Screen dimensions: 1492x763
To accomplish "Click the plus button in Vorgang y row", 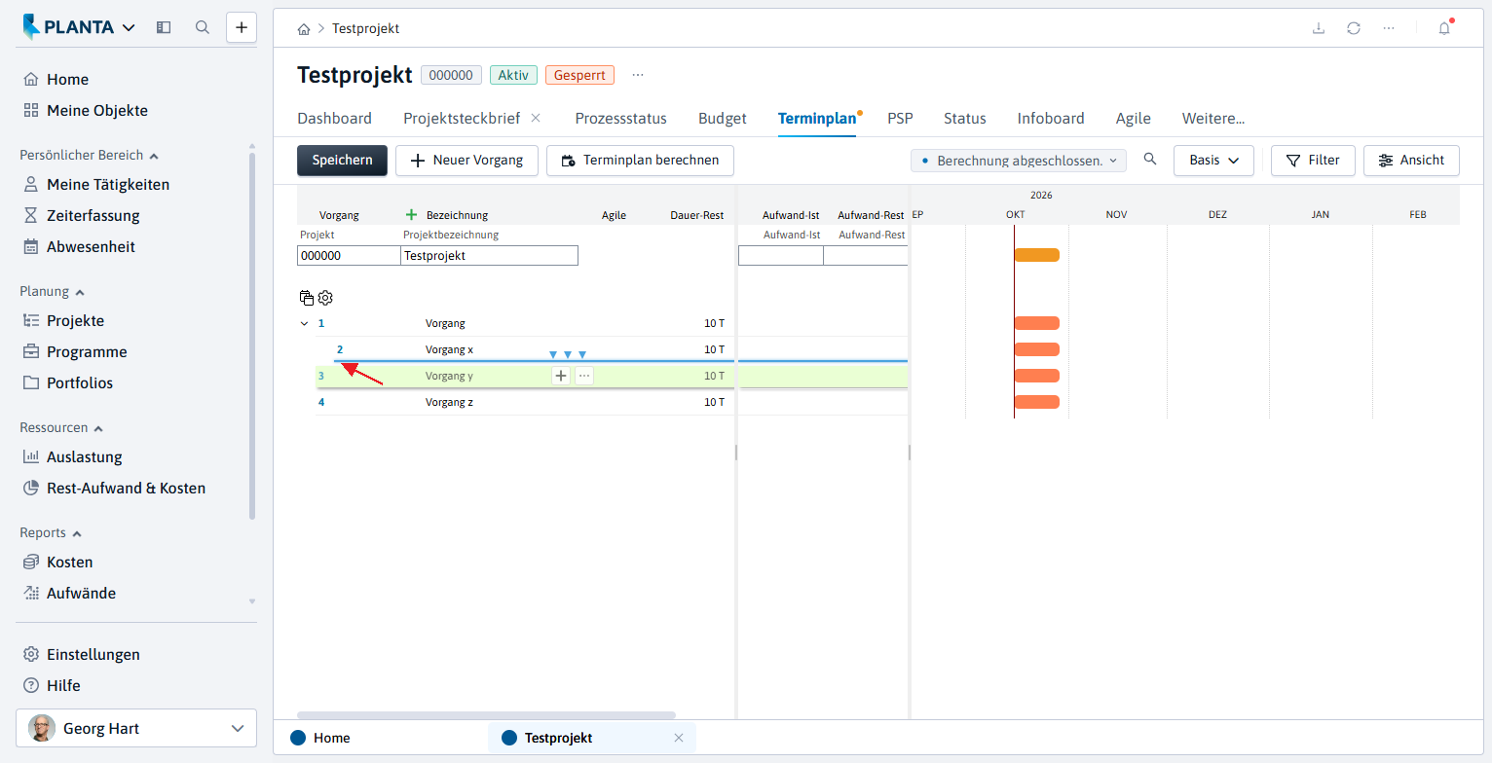I will pos(561,376).
